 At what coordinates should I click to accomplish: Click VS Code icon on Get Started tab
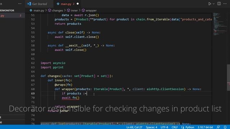[x=29, y=4]
